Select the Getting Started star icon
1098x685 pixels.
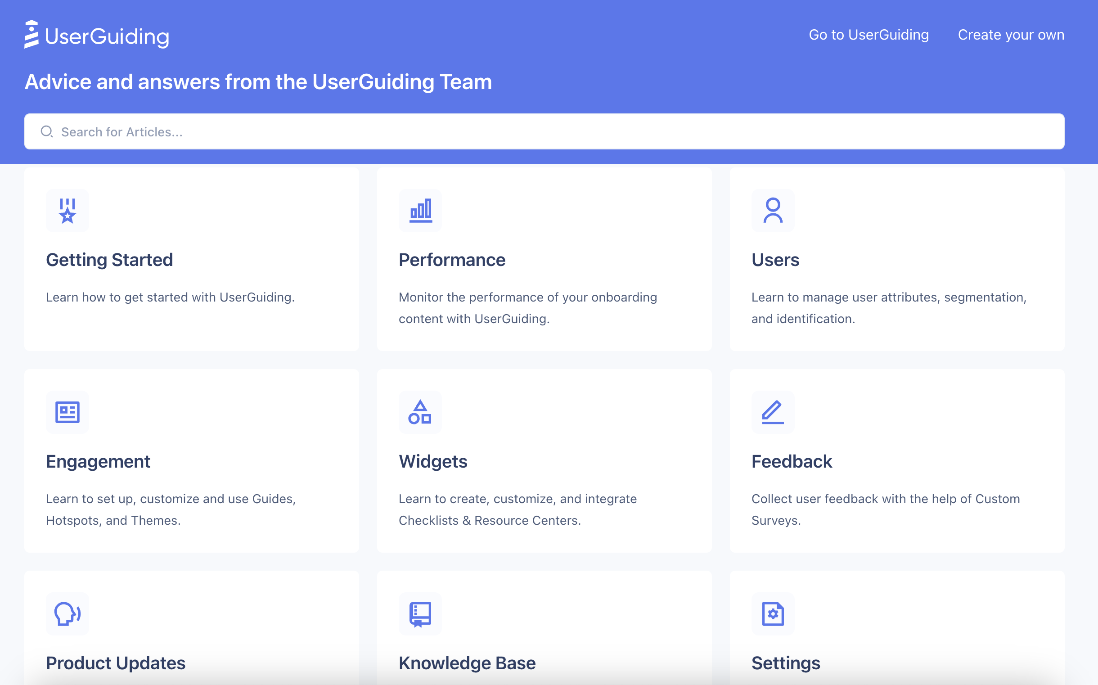tap(67, 210)
